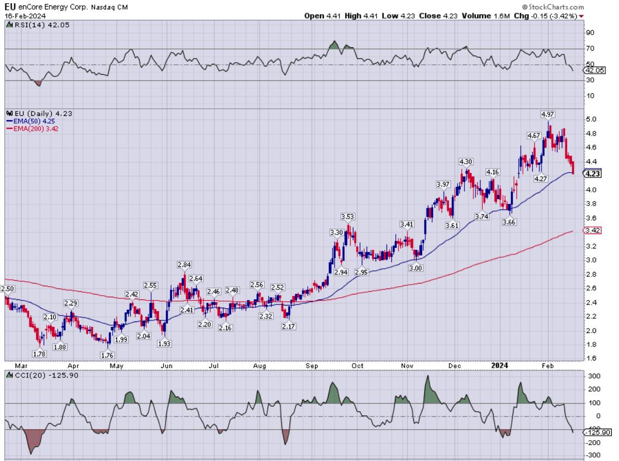The image size is (619, 461).
Task: Click the Close 4.23 value
Action: coord(438,16)
